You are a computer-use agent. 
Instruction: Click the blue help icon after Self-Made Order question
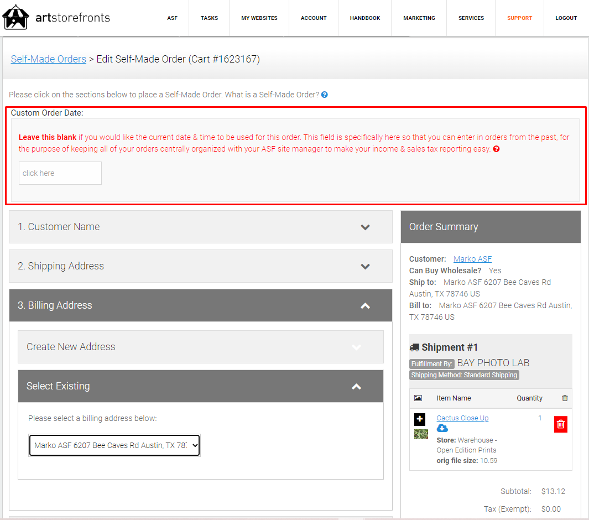click(325, 95)
